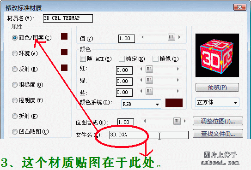
Task: Select the 环境 (A) radio option
Action: pos(15,53)
